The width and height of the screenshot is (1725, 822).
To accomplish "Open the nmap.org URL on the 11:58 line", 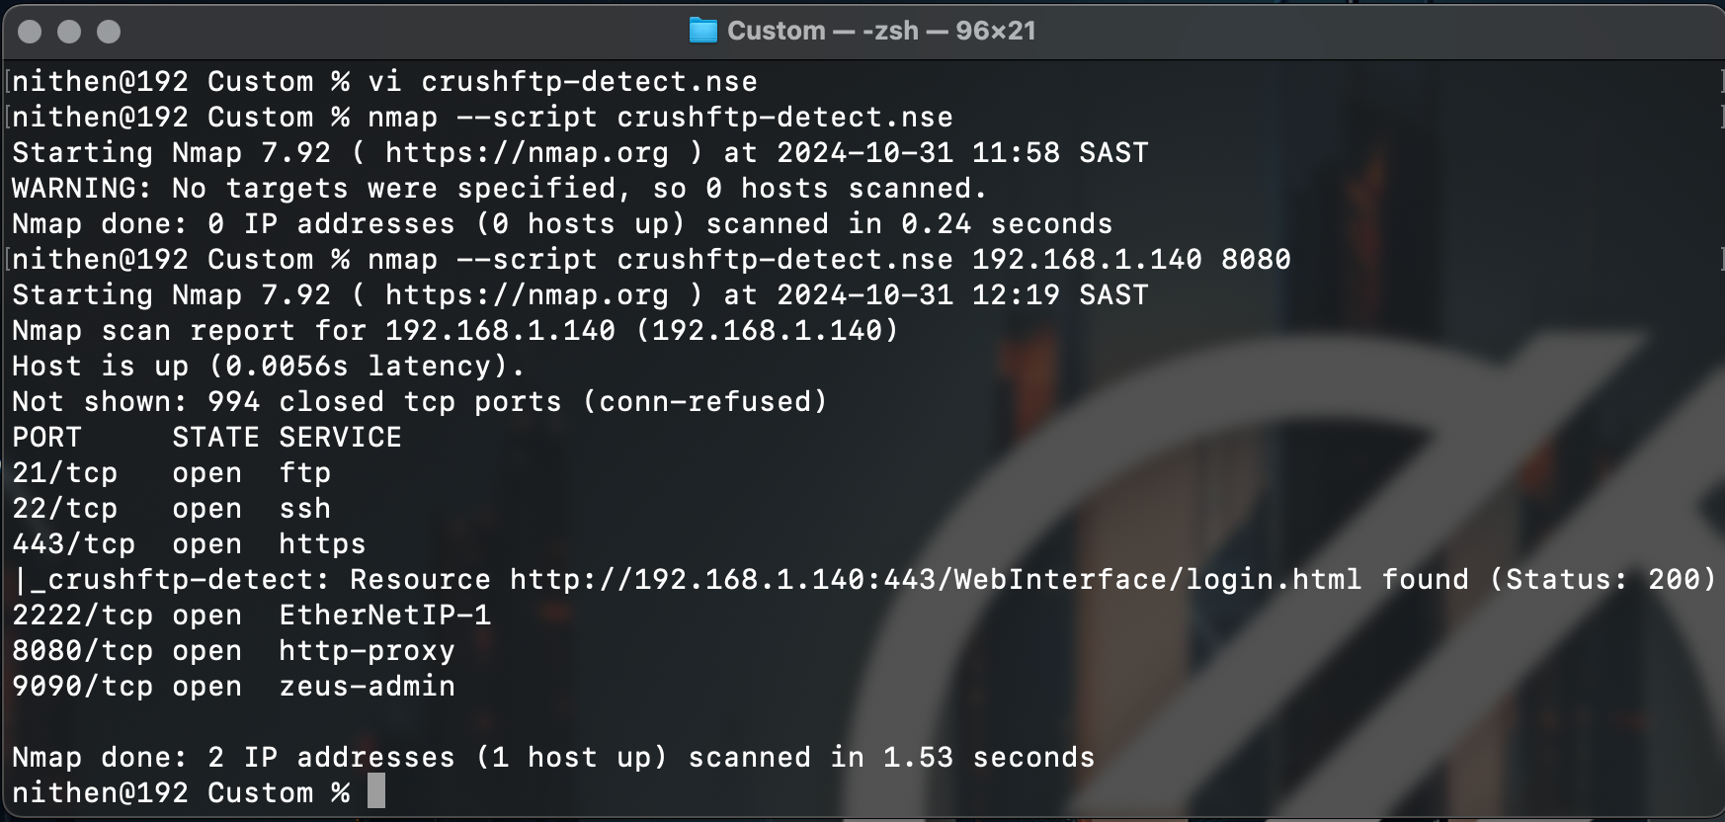I will click(527, 153).
